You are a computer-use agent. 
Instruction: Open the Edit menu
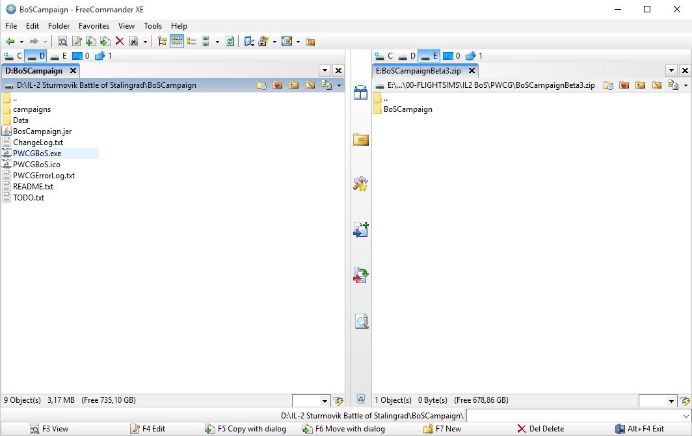(33, 25)
